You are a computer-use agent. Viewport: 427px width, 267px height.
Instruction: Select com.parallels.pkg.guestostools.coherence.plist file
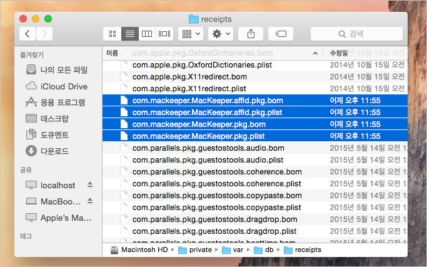coord(255,184)
